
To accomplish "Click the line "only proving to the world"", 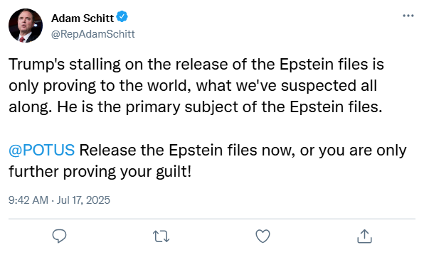I will (x=193, y=86).
